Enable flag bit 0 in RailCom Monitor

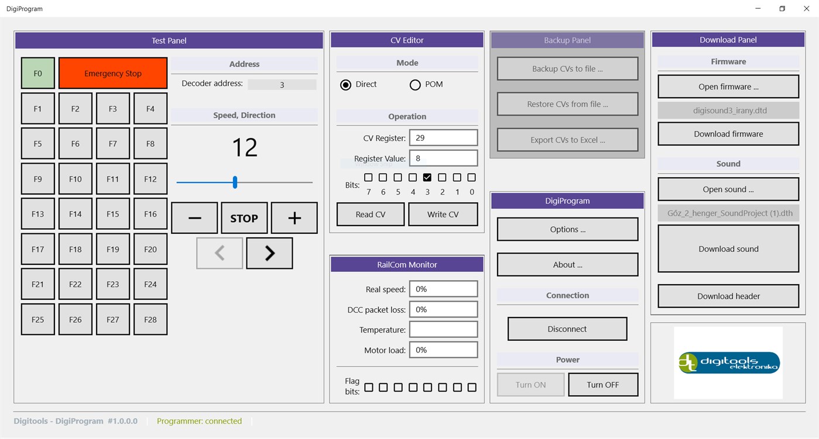(x=471, y=387)
